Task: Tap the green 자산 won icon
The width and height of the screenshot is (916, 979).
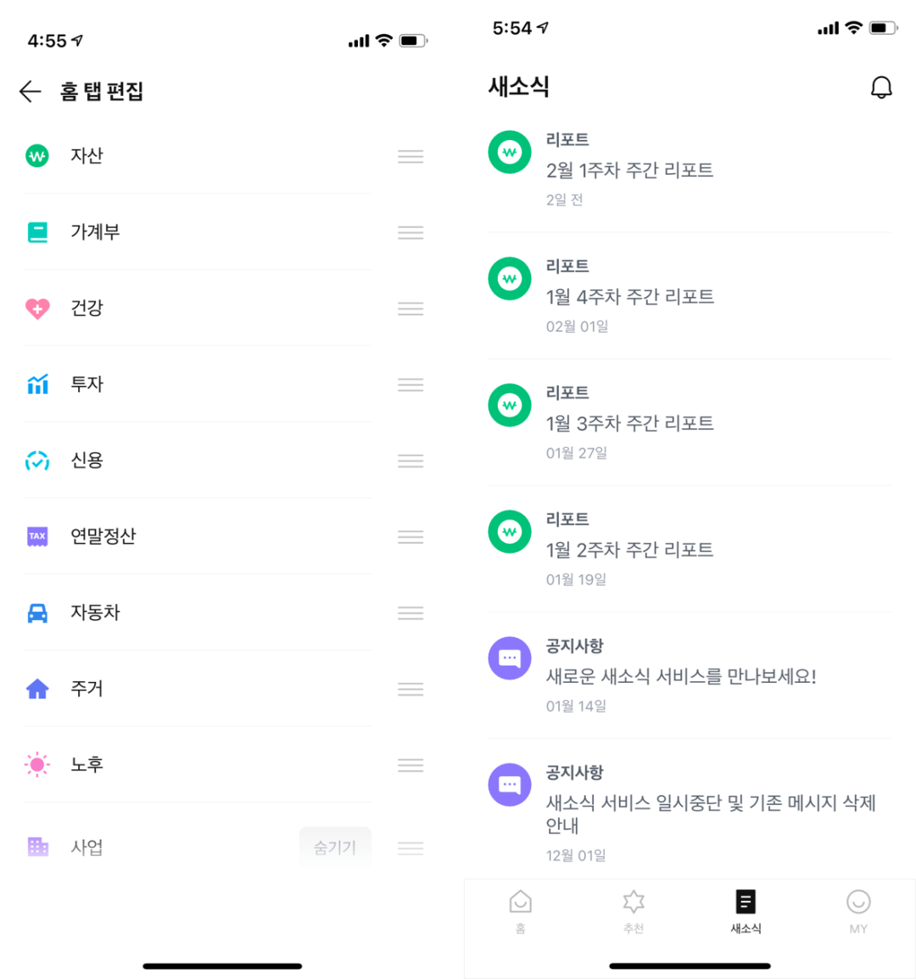Action: click(x=37, y=155)
